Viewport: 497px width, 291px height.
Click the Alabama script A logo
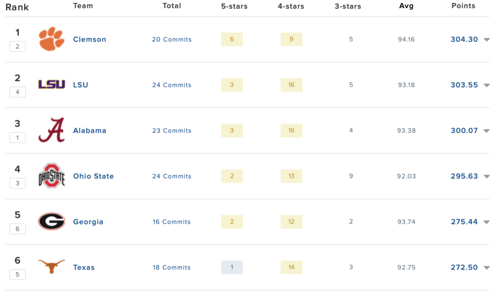coord(51,130)
